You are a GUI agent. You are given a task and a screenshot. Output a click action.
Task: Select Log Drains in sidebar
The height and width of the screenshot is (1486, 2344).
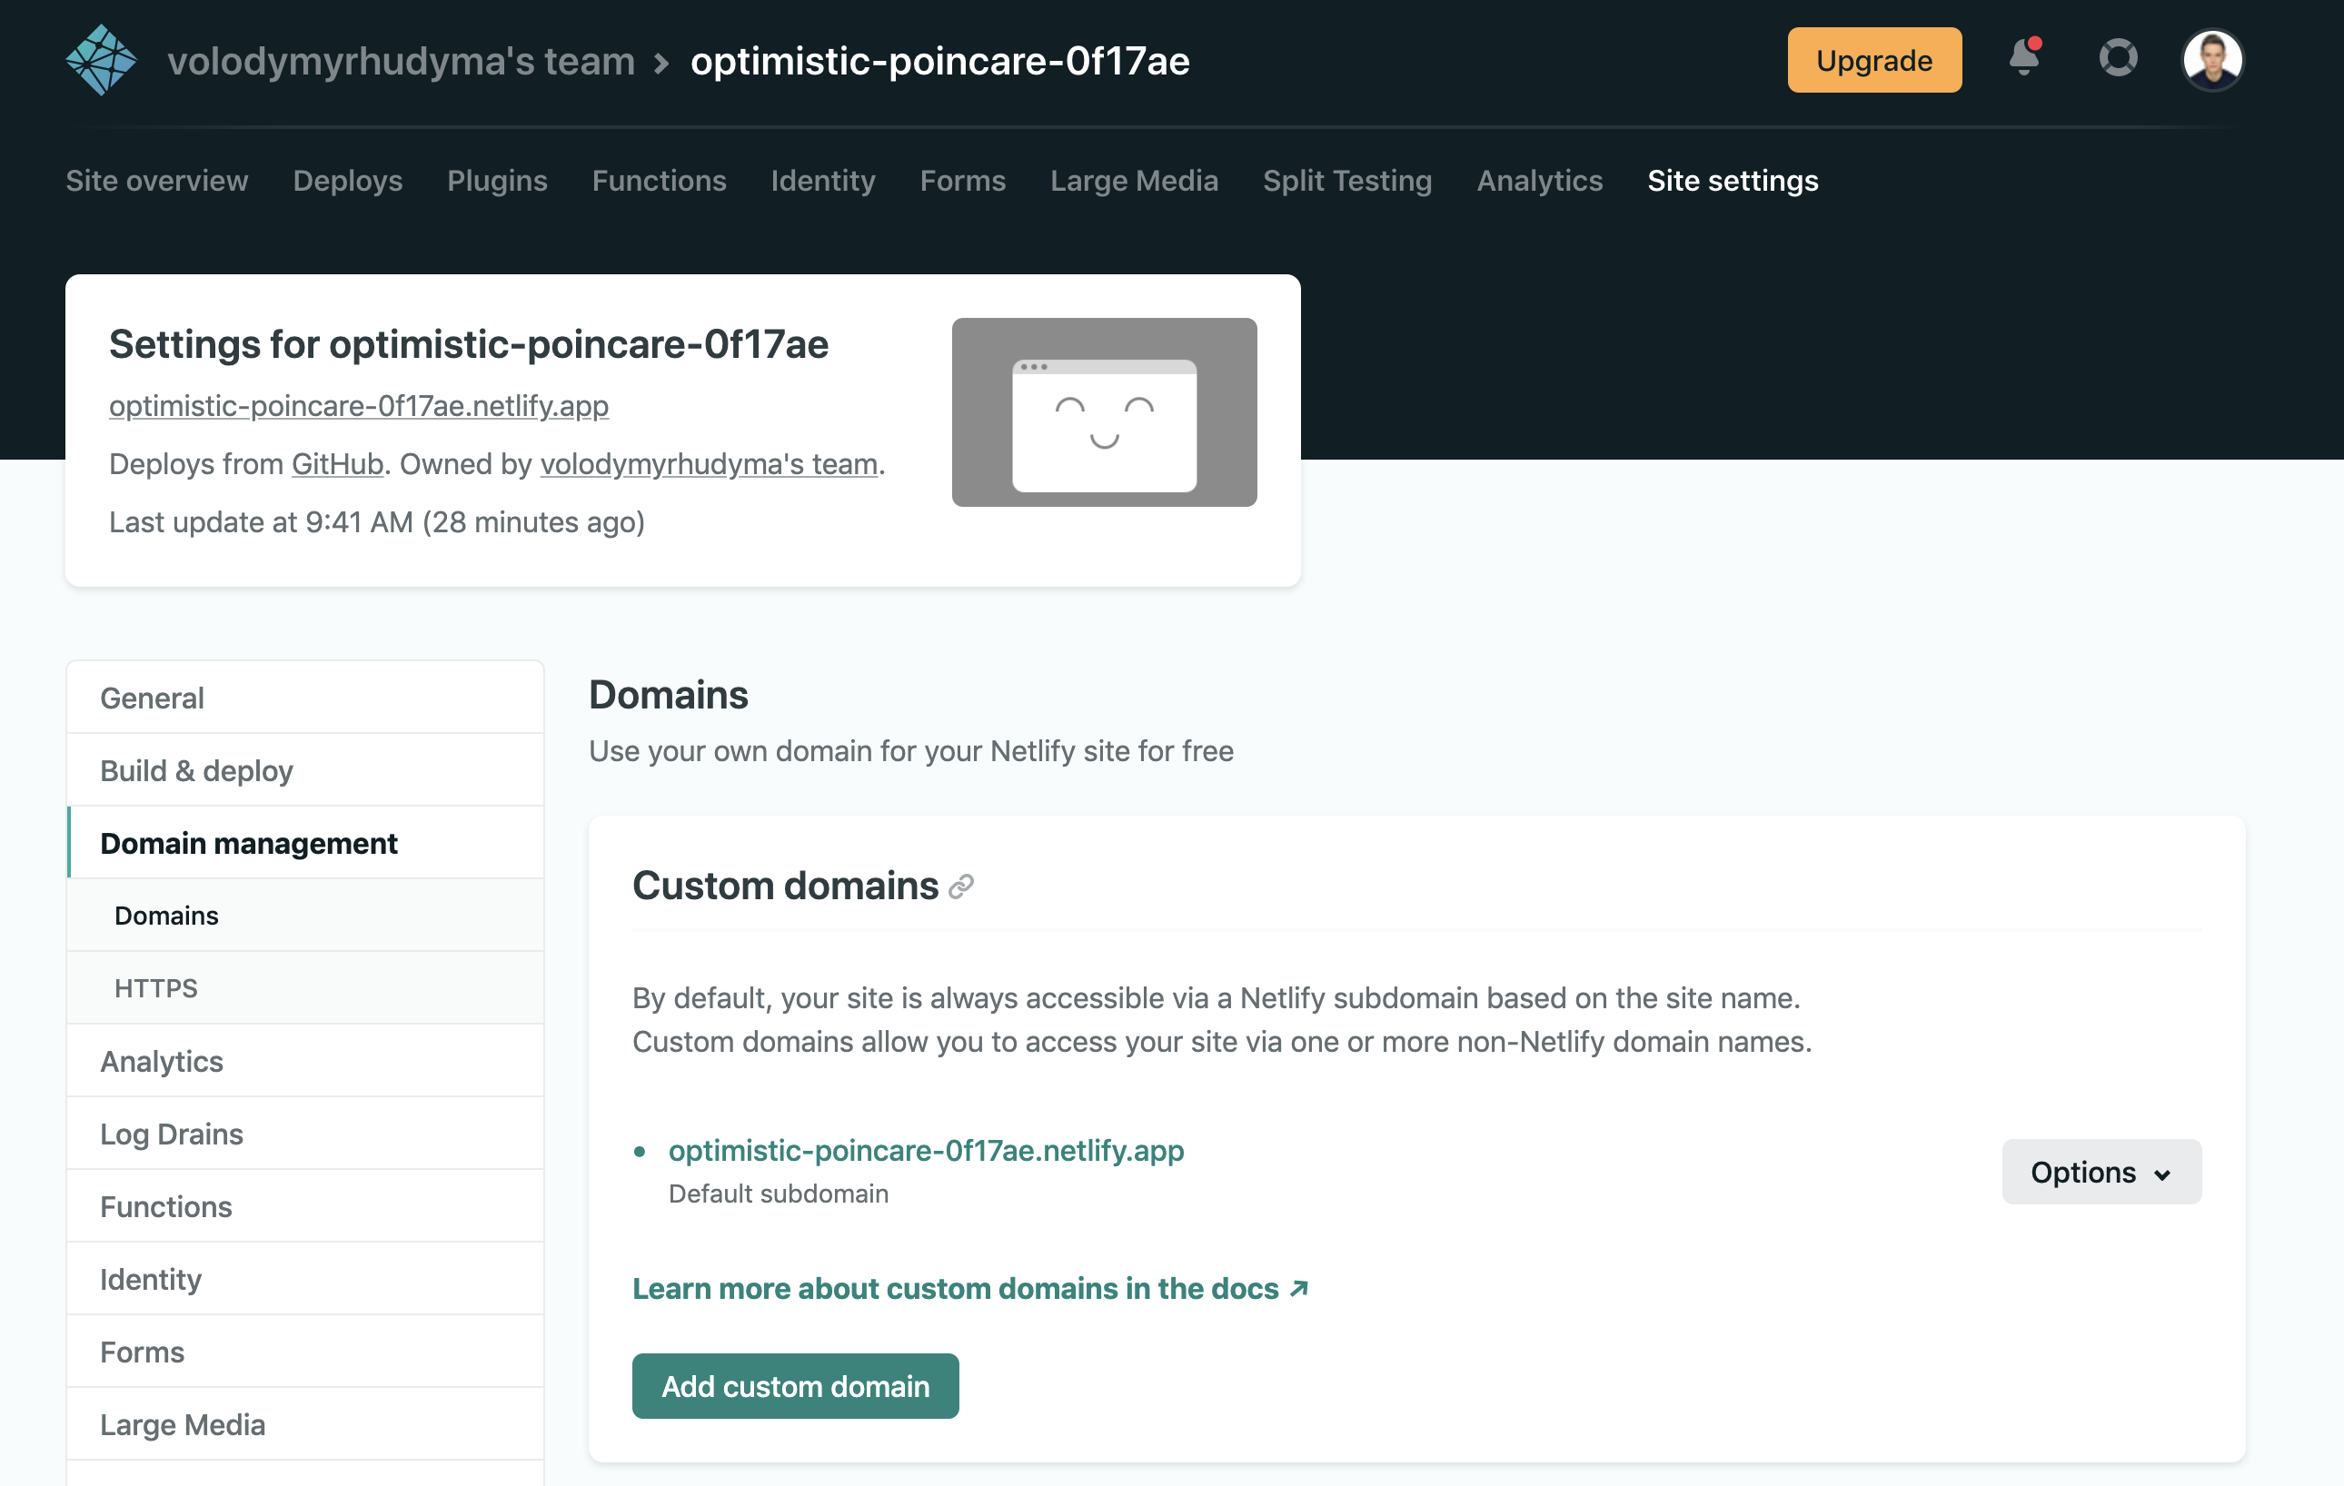point(304,1134)
